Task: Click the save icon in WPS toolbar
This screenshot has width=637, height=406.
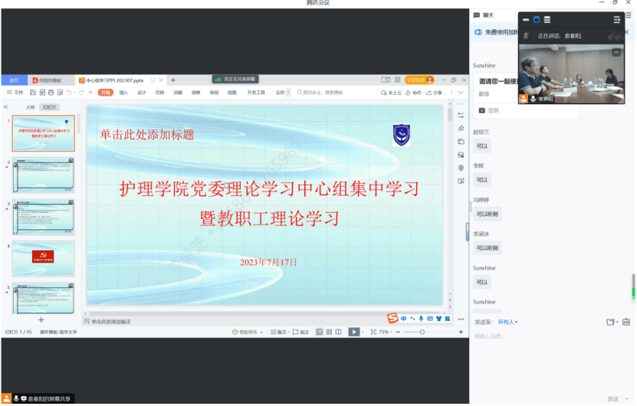Action: point(32,92)
